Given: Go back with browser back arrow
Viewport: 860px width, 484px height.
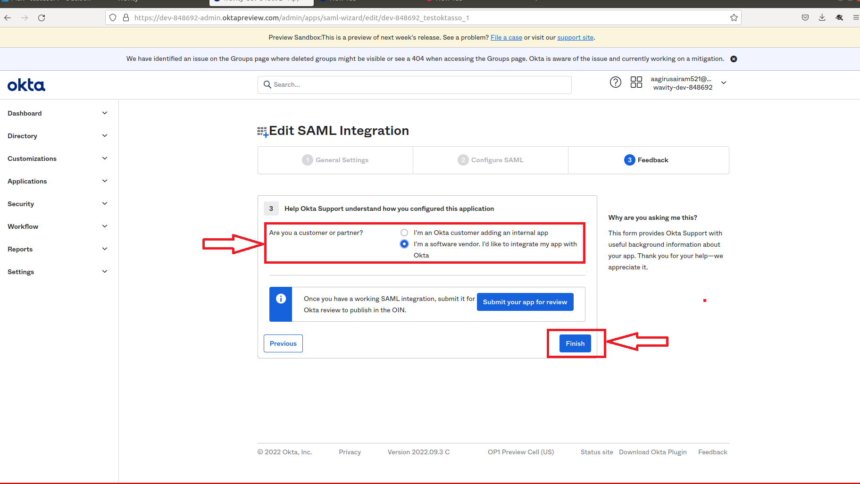Looking at the screenshot, I should [x=8, y=17].
